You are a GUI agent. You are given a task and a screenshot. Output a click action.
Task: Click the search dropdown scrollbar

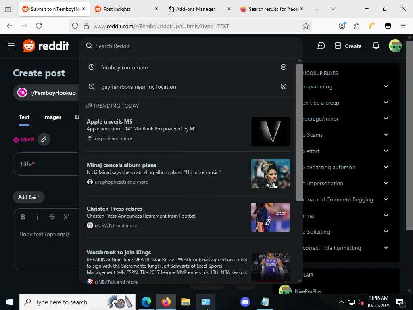pos(300,132)
